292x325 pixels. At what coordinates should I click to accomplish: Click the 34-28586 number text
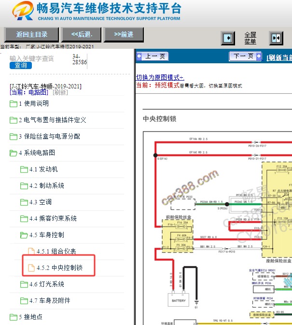(x=80, y=59)
